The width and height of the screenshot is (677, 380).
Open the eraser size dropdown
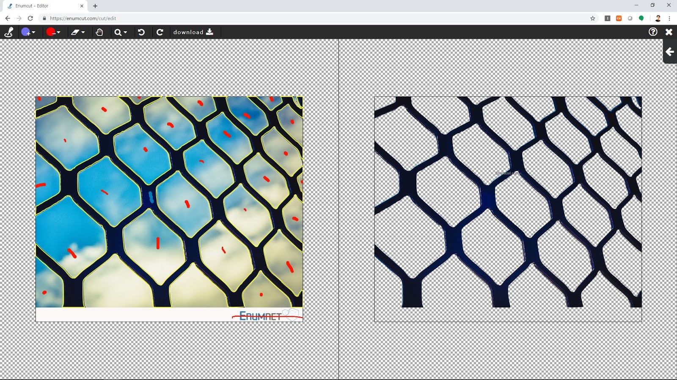83,32
